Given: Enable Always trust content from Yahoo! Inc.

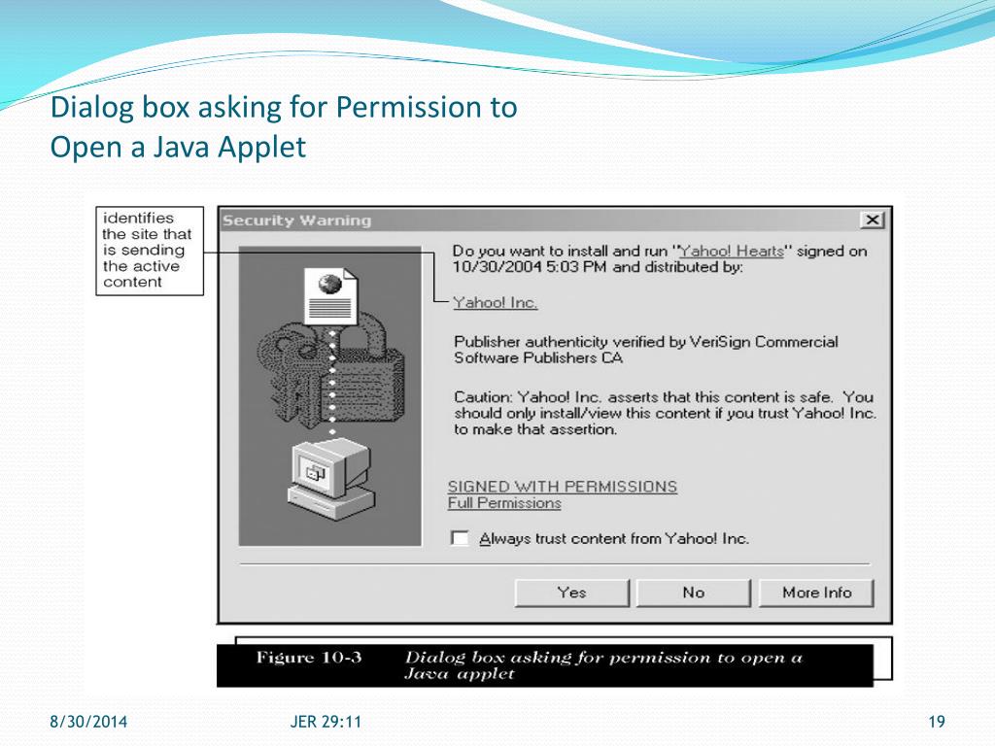Looking at the screenshot, I should click(460, 538).
